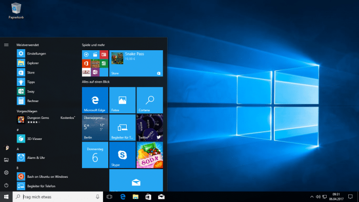
Task: Click the # section header in app list
Action: pyautogui.click(x=17, y=130)
